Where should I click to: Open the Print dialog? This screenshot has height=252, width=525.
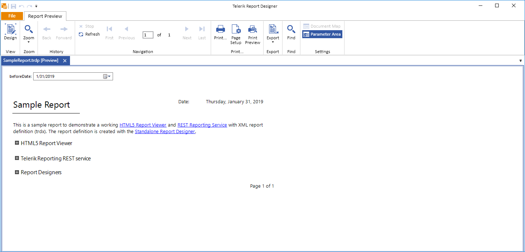coord(220,32)
